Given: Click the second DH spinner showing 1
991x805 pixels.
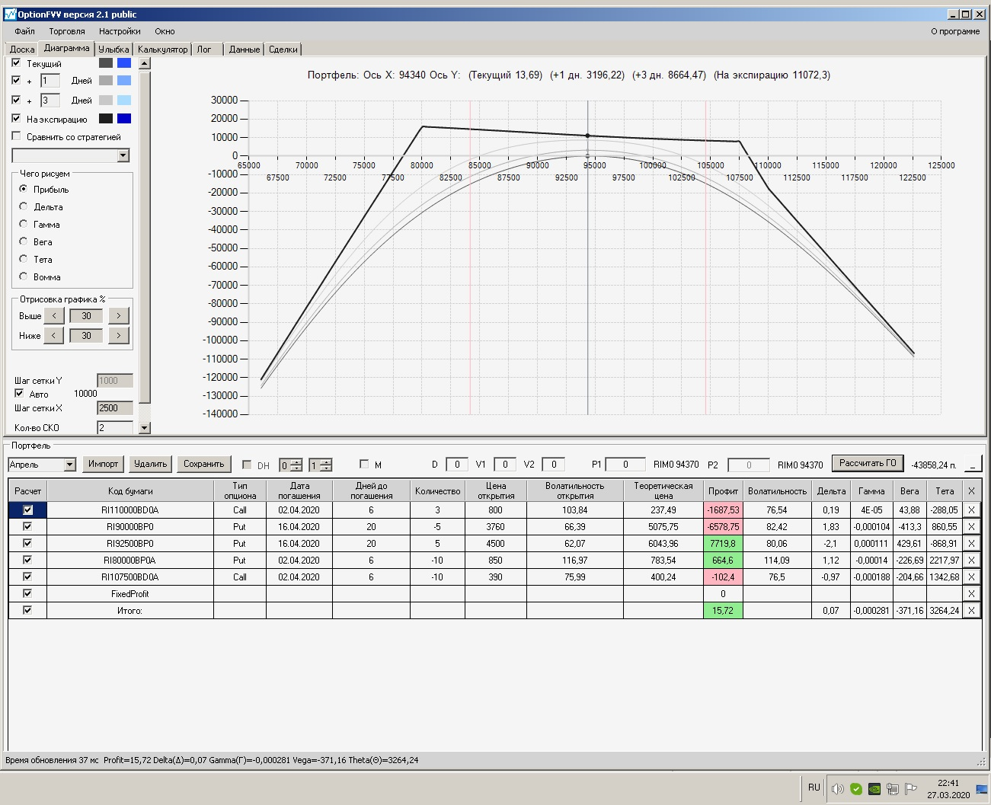Looking at the screenshot, I should tap(321, 465).
